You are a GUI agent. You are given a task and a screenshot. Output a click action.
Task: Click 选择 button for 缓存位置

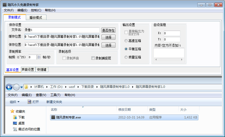pyautogui.click(x=108, y=37)
